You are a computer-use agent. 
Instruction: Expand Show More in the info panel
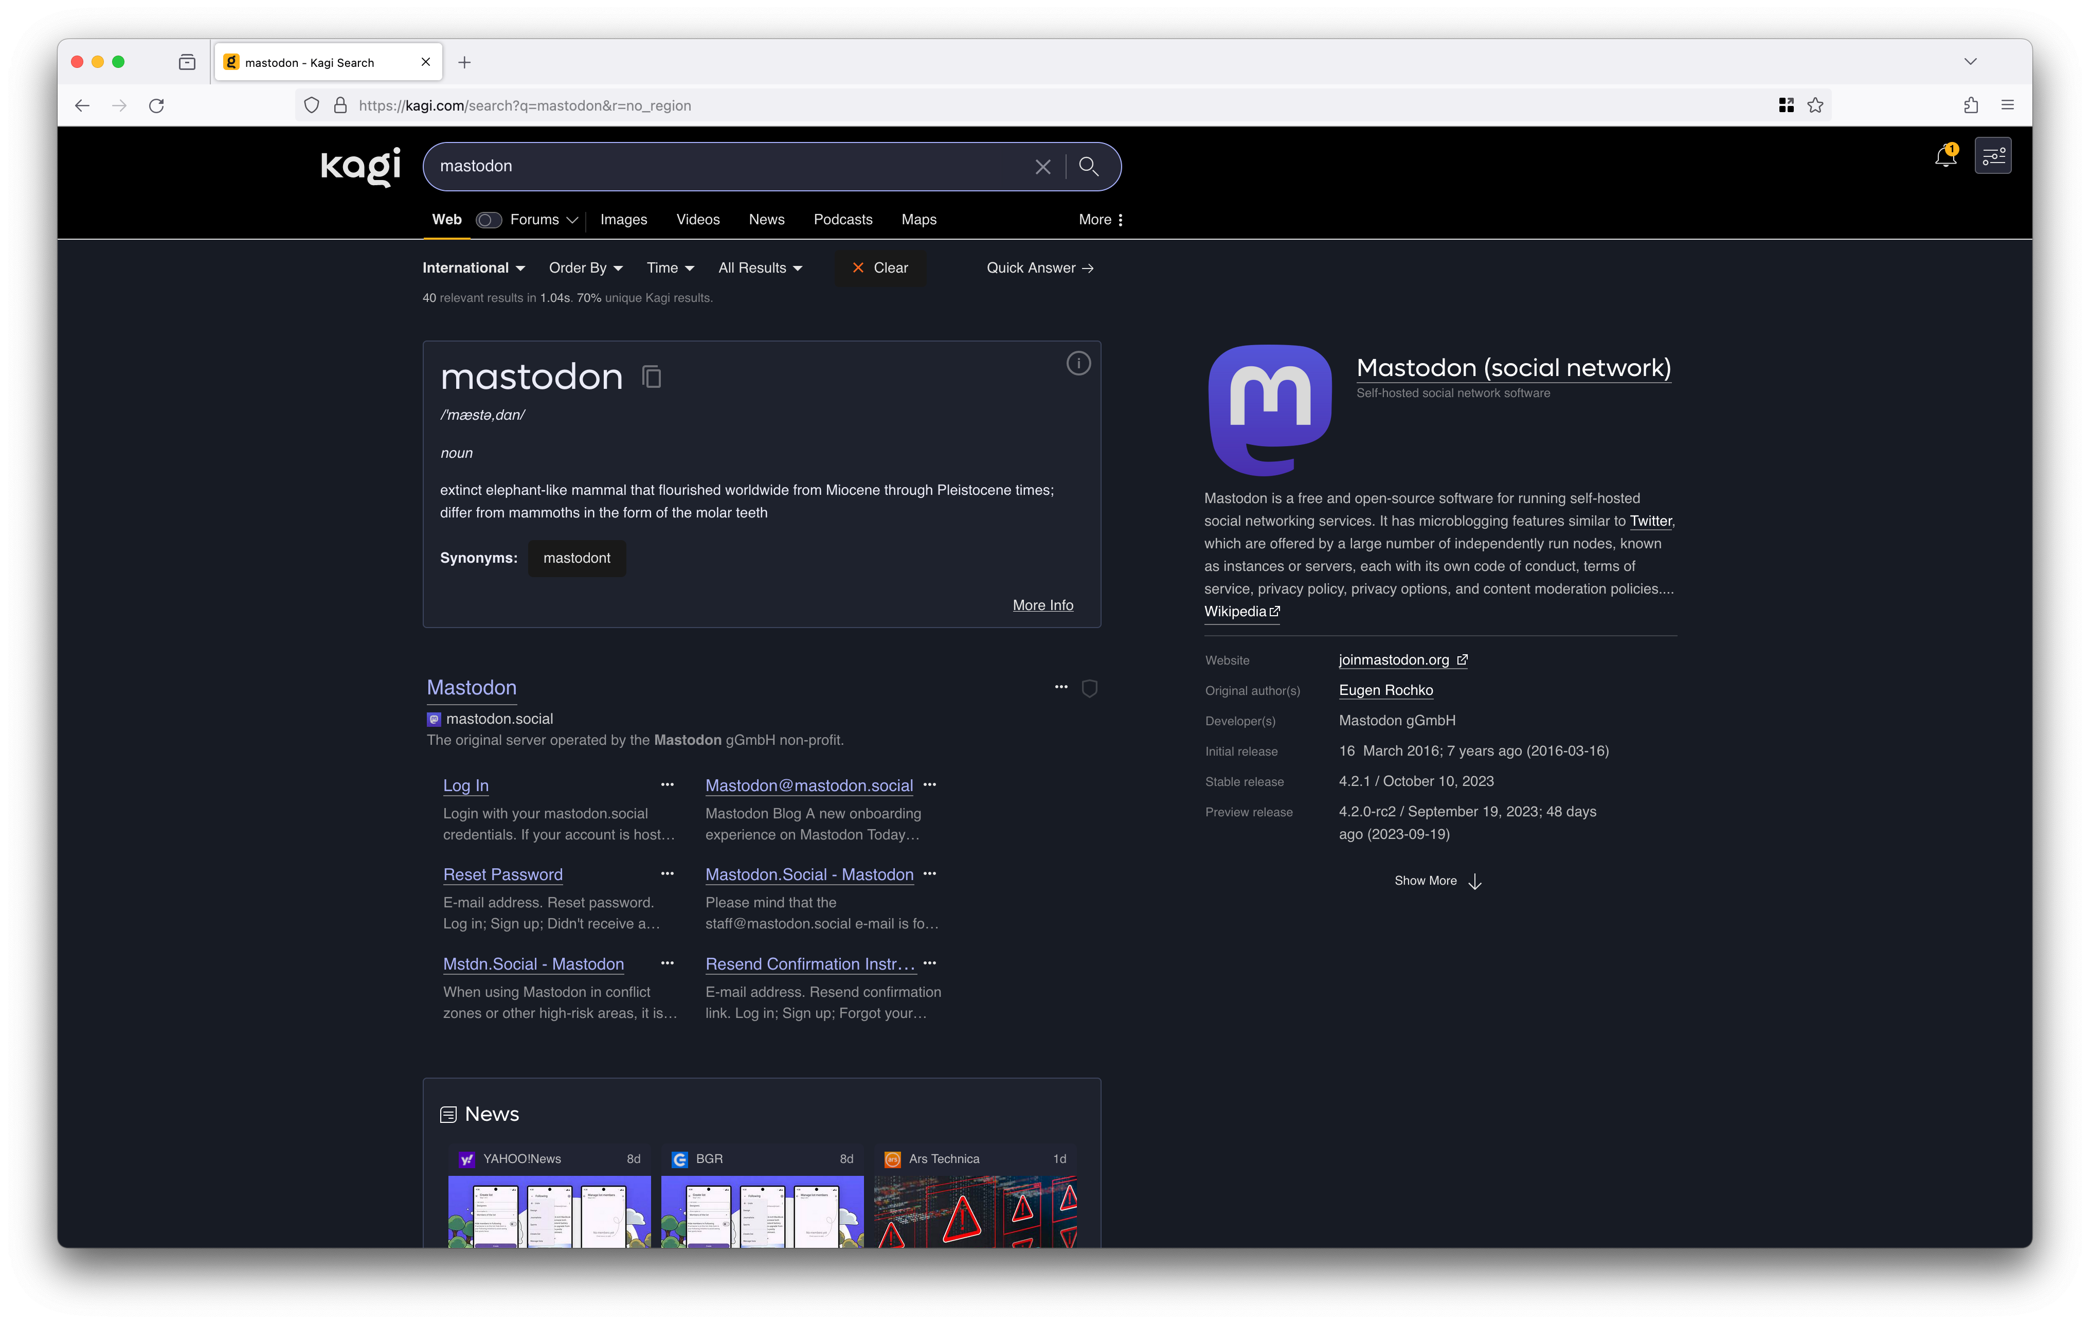[x=1438, y=881]
